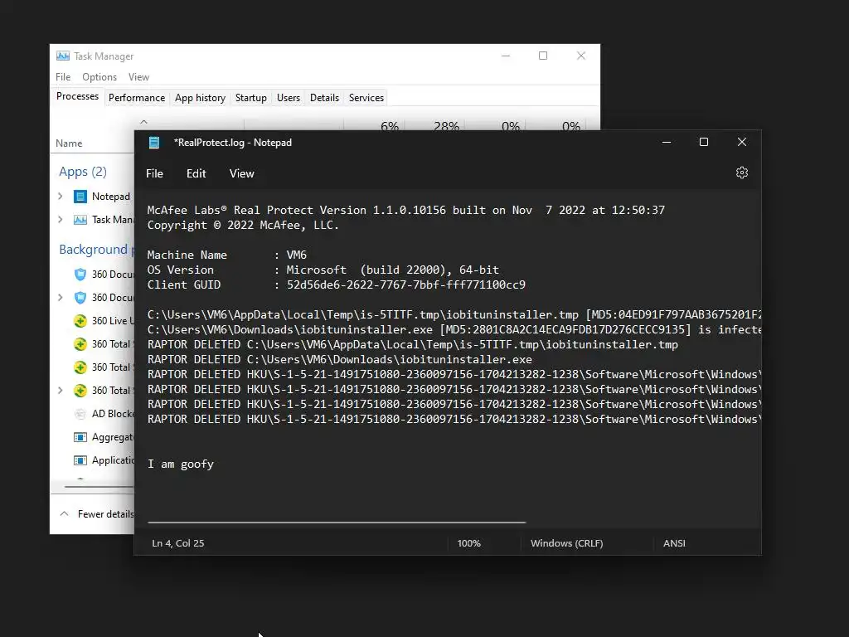Click the Notepad app icon in title bar
Image resolution: width=849 pixels, height=637 pixels.
pos(154,143)
